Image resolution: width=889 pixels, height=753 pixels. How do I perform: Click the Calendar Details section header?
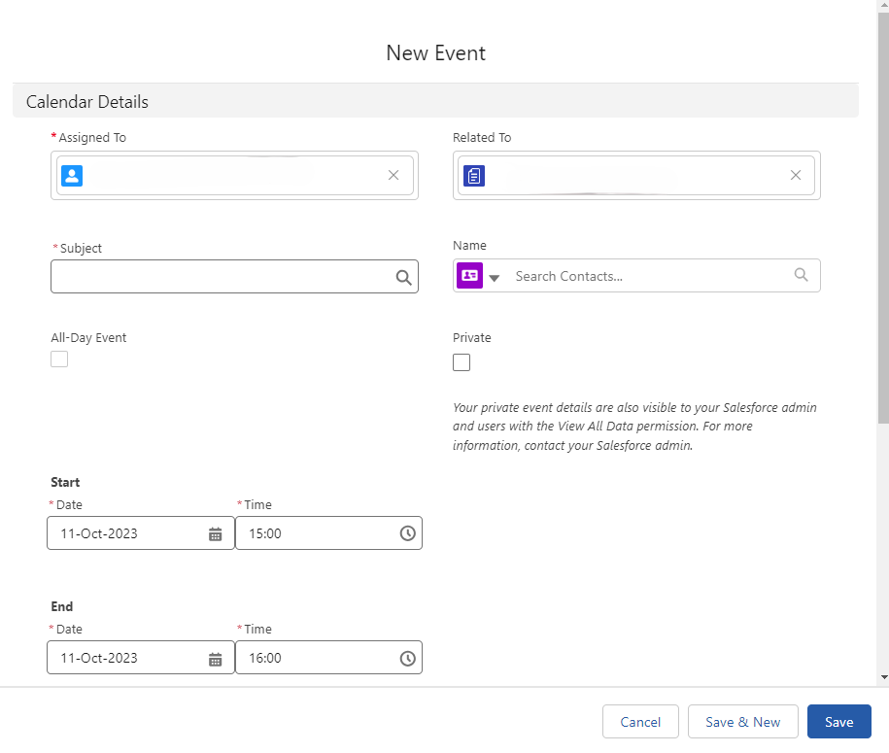(435, 101)
